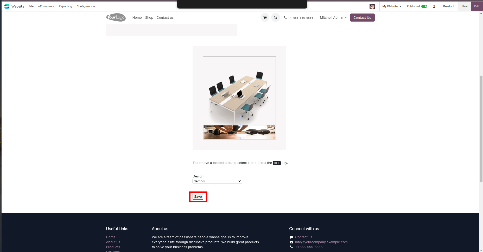The width and height of the screenshot is (483, 252).
Task: Click the Odoo Website app icon
Action: (7, 6)
